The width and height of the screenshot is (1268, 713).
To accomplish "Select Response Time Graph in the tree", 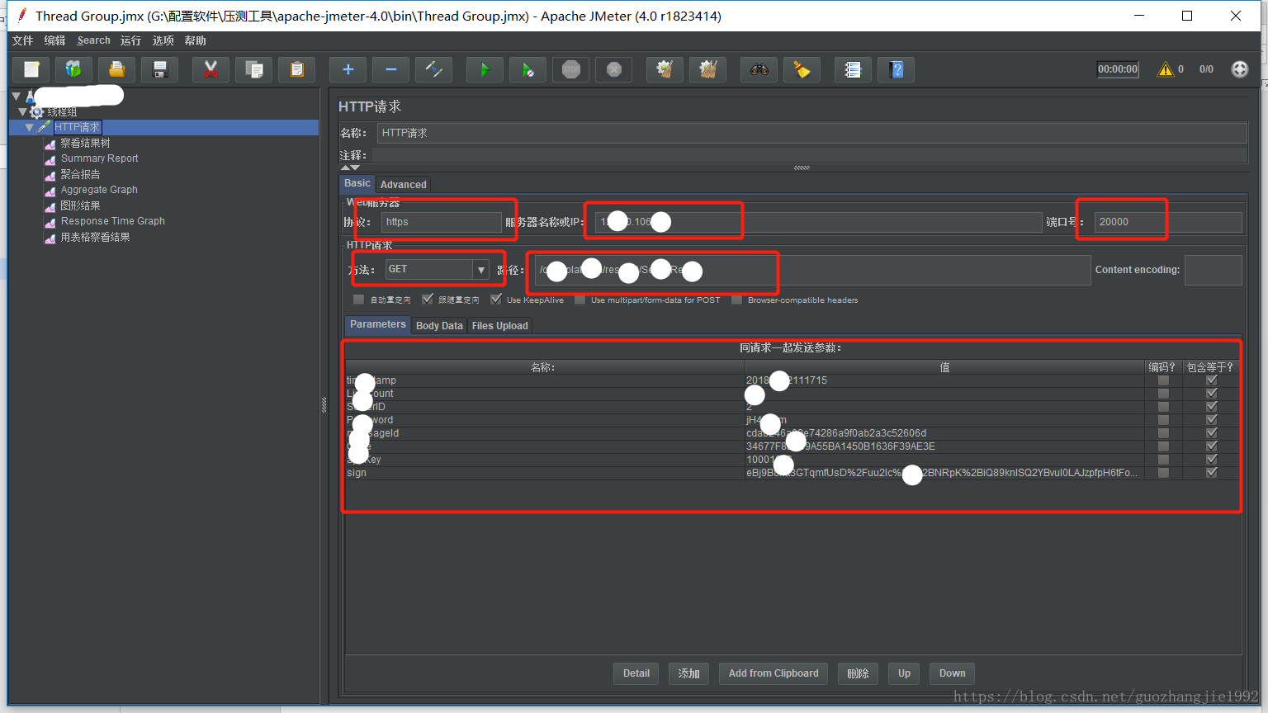I will 112,221.
